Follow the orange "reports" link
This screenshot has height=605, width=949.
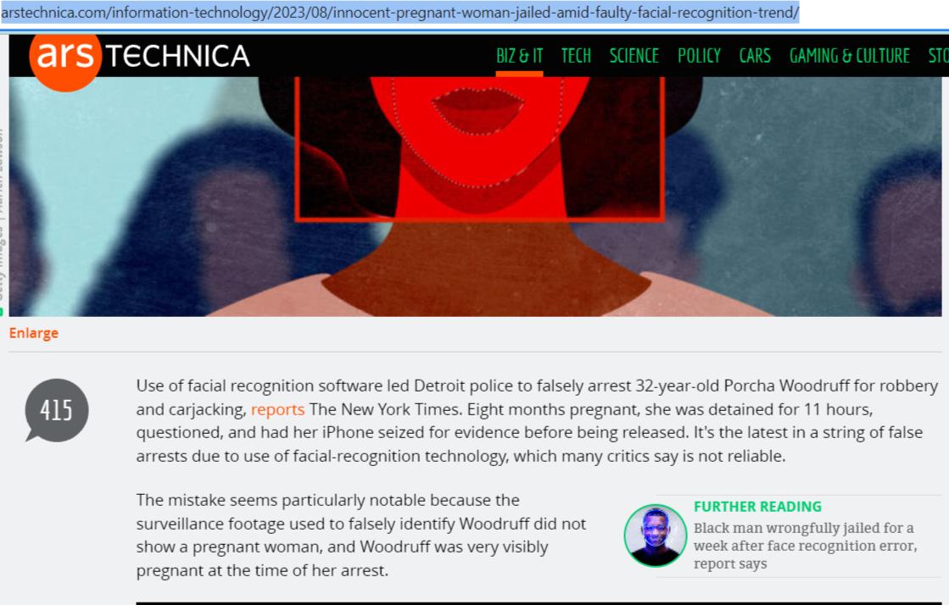277,409
